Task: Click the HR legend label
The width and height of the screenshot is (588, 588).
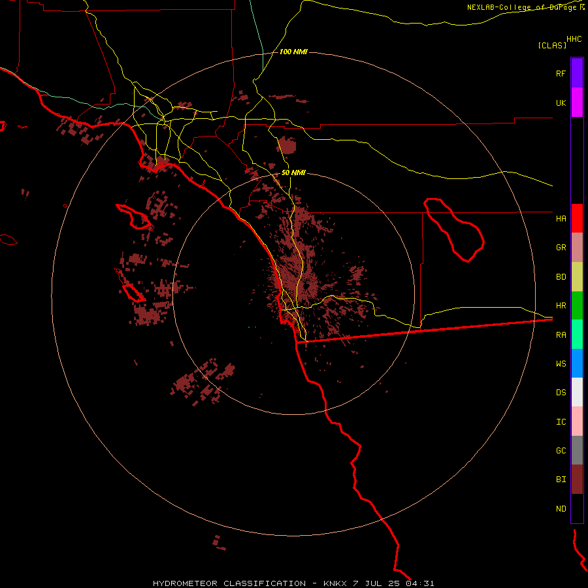Action: point(561,306)
